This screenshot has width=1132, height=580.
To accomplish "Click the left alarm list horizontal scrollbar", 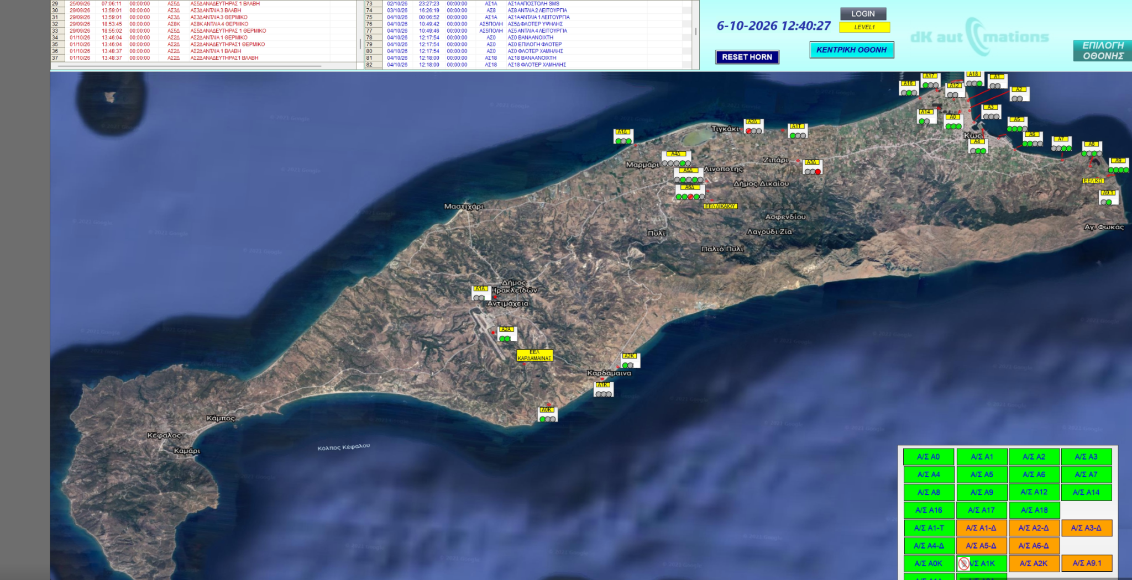I will (x=190, y=66).
